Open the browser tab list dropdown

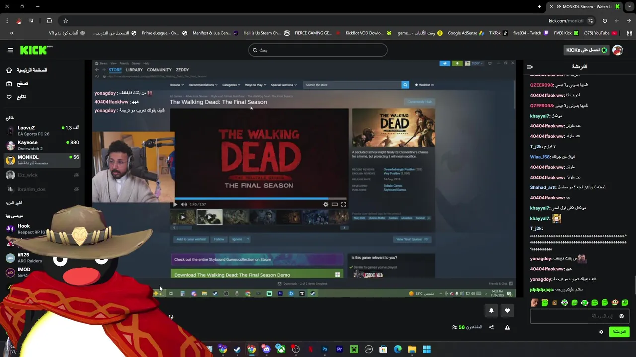[629, 6]
